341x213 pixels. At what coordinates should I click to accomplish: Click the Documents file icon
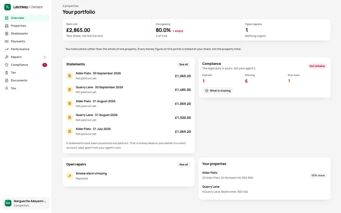pos(6,80)
